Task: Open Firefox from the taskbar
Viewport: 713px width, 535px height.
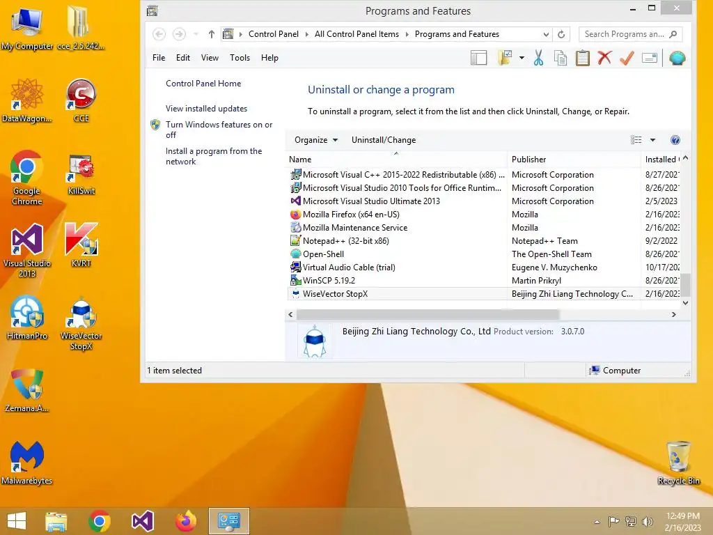Action: [185, 521]
